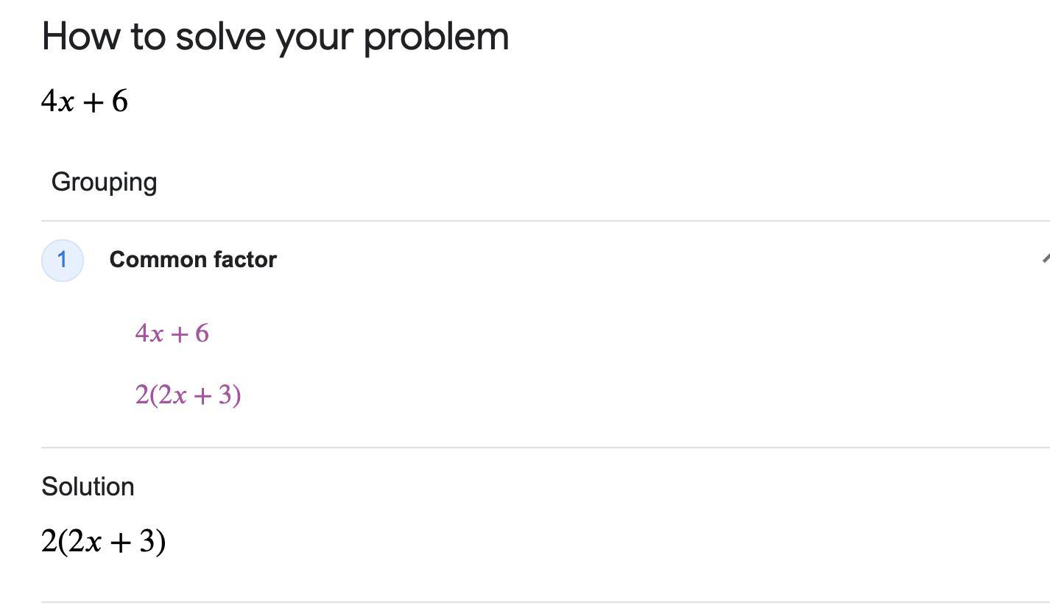This screenshot has height=608, width=1050.
Task: Toggle the Common factor step title
Action: point(193,260)
